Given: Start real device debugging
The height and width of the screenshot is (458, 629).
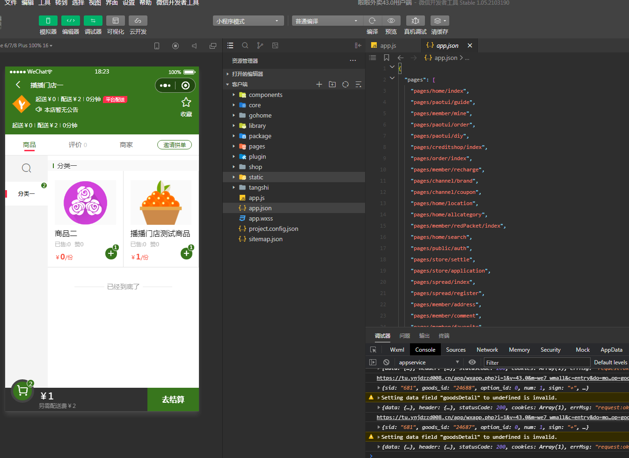Looking at the screenshot, I should 415,21.
